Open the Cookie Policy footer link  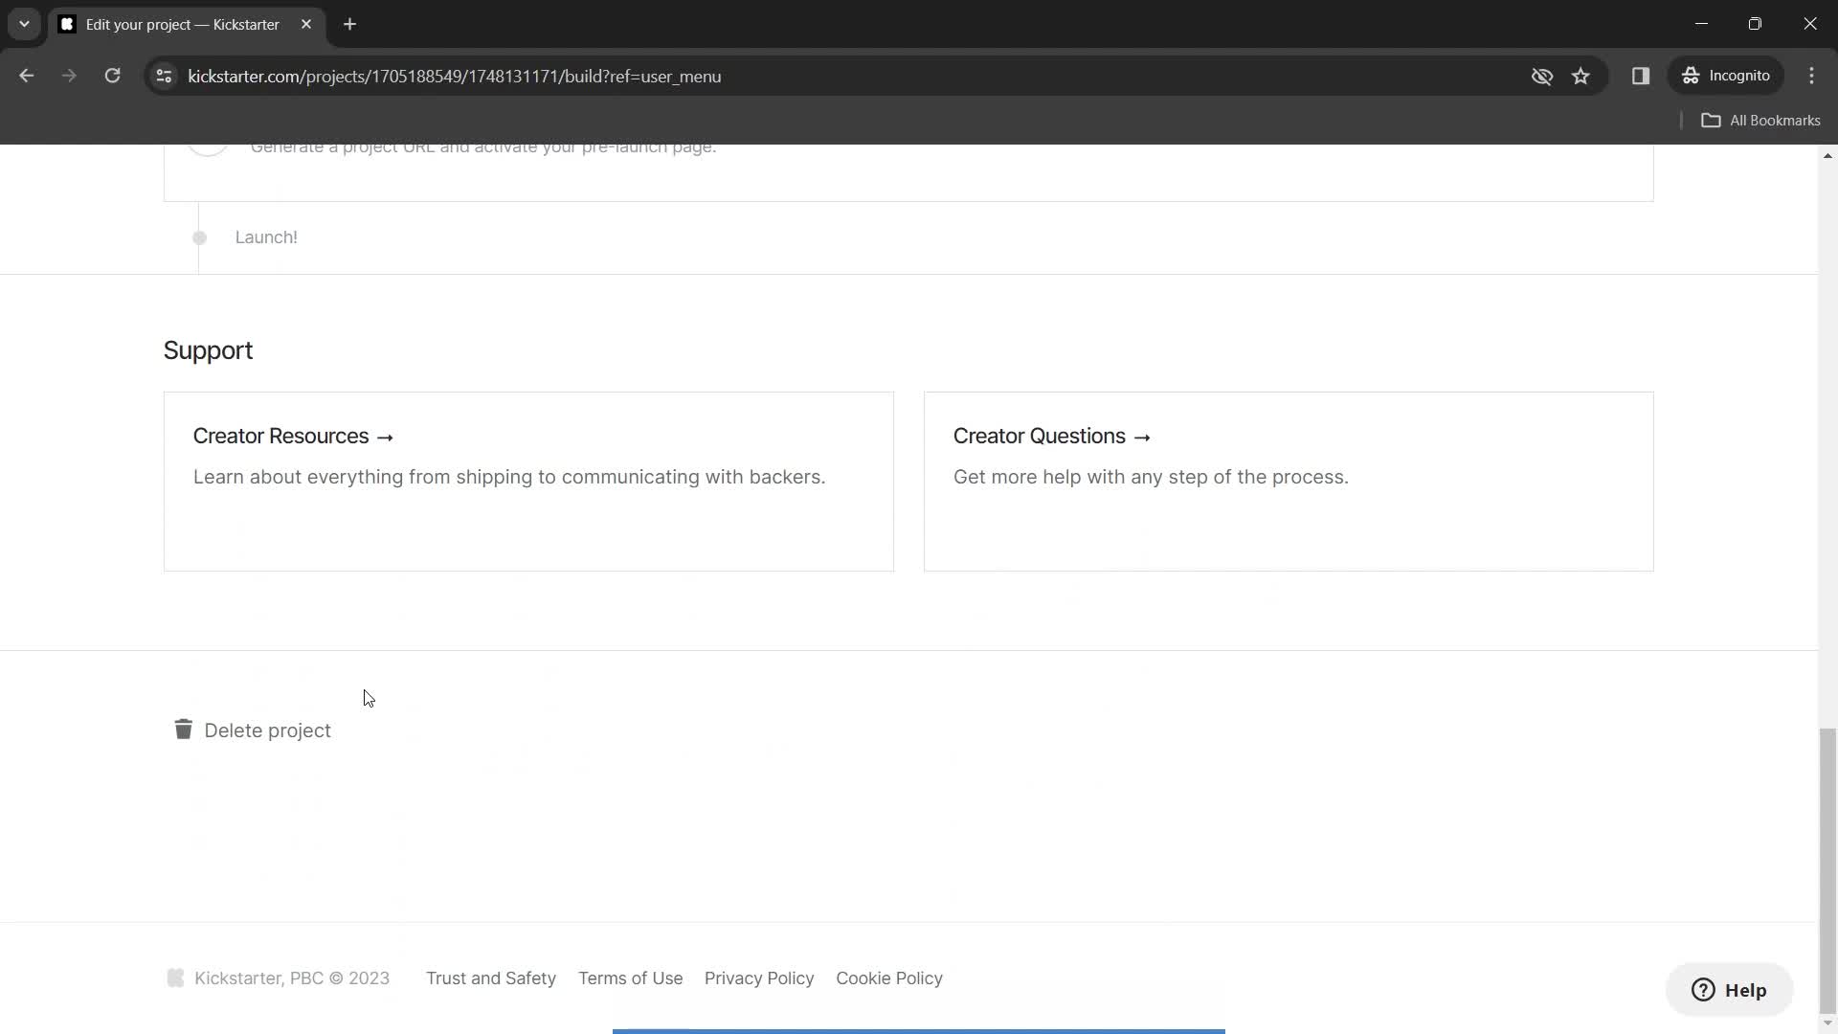pos(889,978)
